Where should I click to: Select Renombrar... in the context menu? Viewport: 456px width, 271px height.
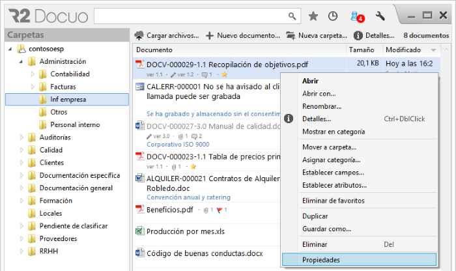(322, 106)
